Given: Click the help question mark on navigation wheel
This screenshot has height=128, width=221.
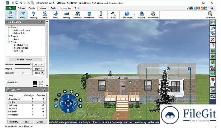Looking at the screenshot, I should click(x=59, y=95).
